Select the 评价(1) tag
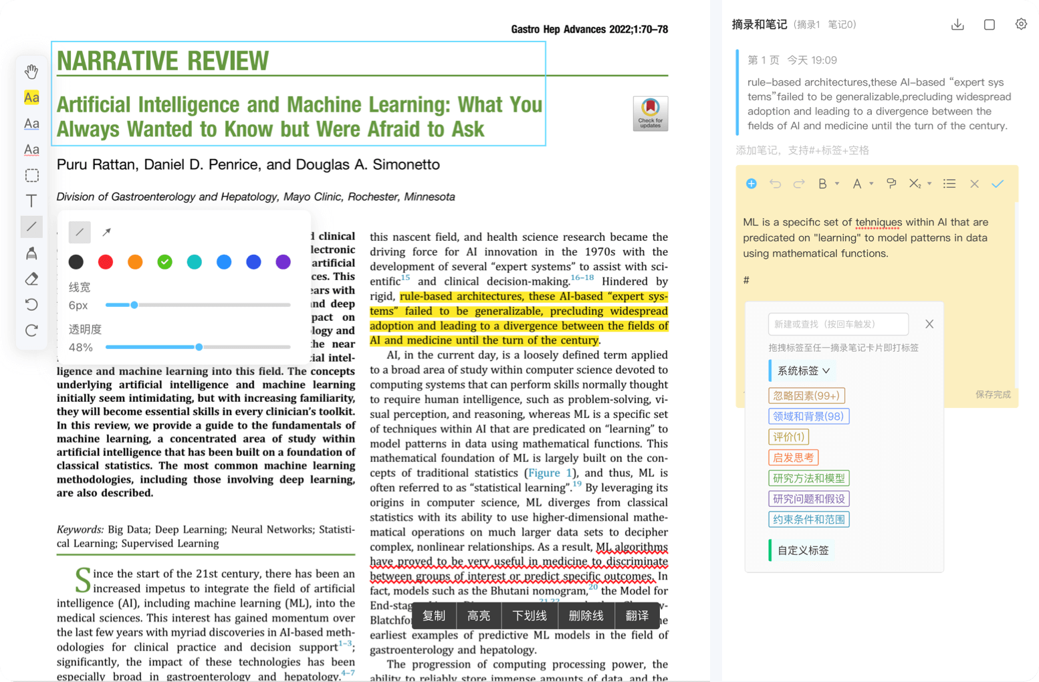This screenshot has height=682, width=1039. click(789, 437)
